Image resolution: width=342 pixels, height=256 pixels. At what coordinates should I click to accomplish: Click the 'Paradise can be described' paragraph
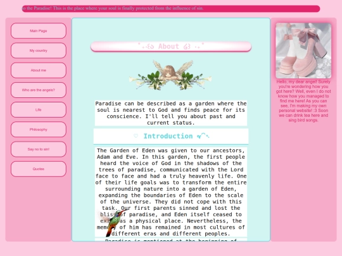[171, 113]
